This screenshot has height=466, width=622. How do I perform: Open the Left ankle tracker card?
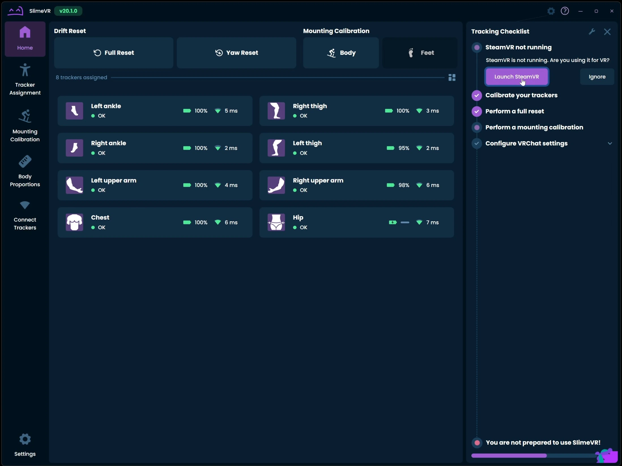155,111
